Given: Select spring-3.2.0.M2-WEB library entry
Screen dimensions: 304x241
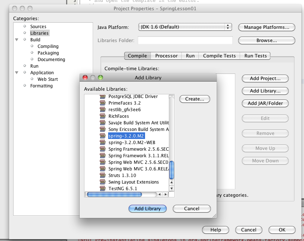Looking at the screenshot, I should point(132,143).
